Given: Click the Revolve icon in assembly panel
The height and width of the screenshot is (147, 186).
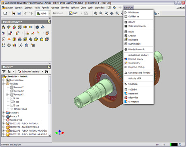Looking at the screenshot, I should 20,39.
